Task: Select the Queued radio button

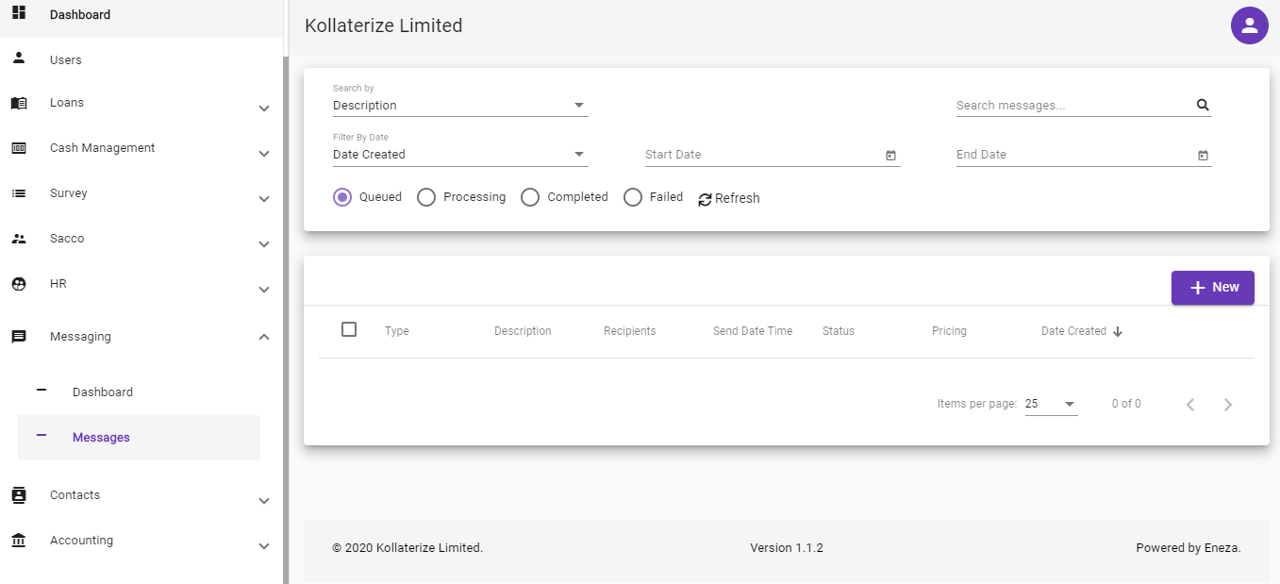Action: coord(342,197)
